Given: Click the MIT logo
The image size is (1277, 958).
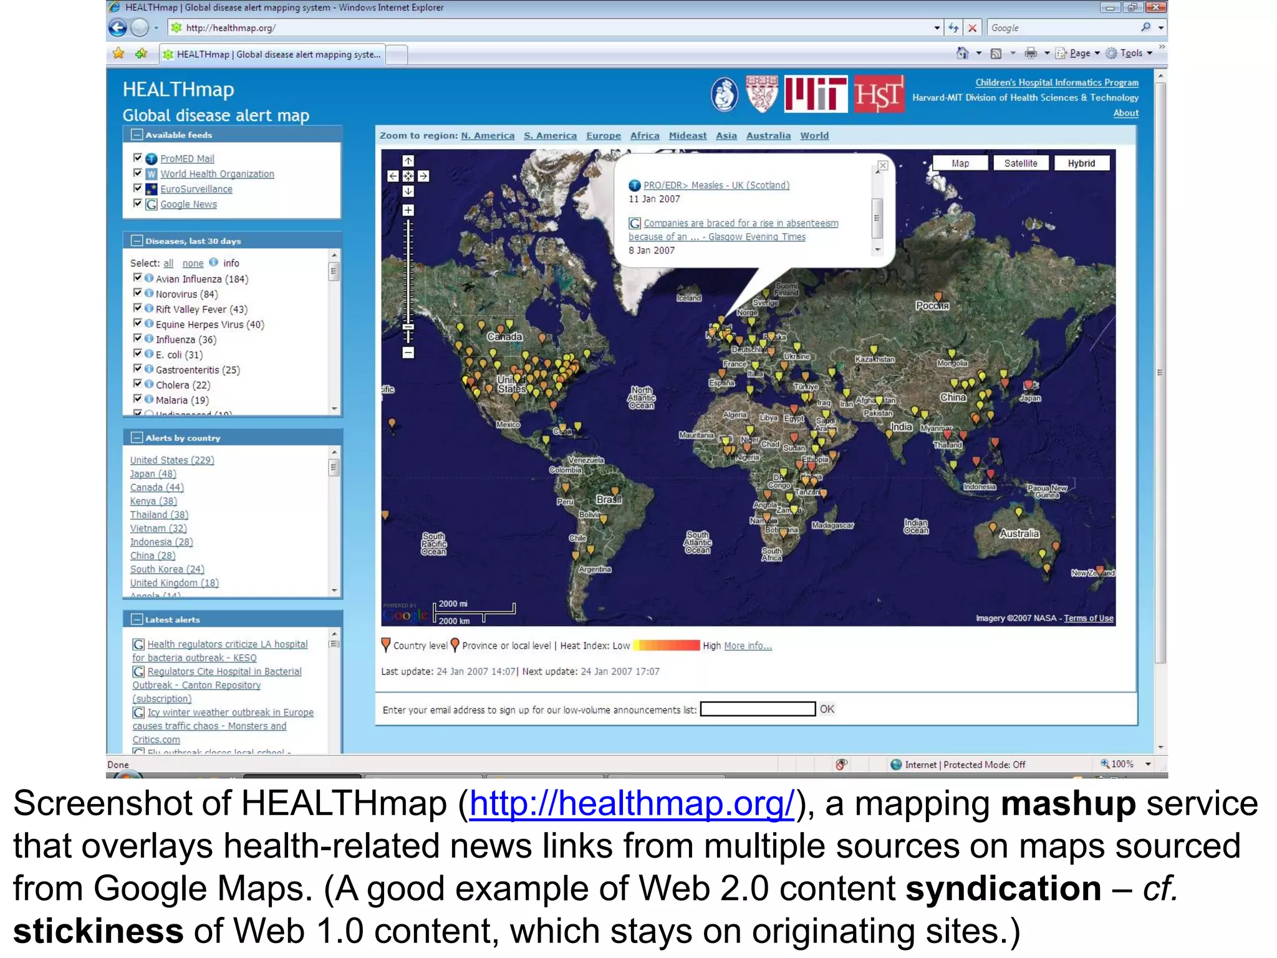Looking at the screenshot, I should click(x=816, y=94).
